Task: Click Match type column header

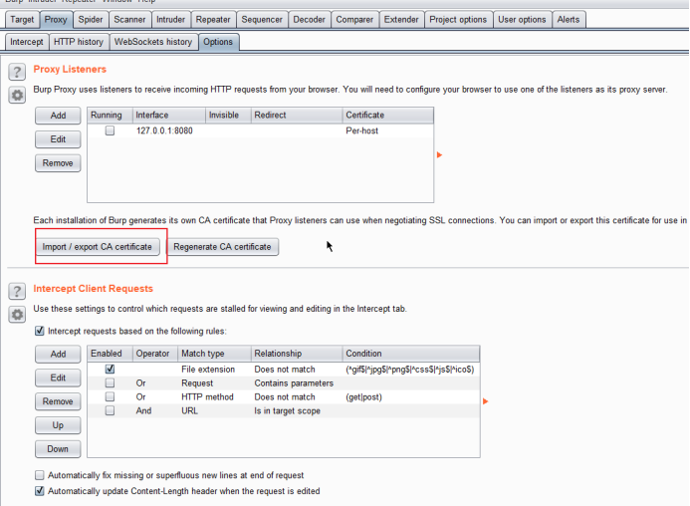Action: tap(214, 354)
